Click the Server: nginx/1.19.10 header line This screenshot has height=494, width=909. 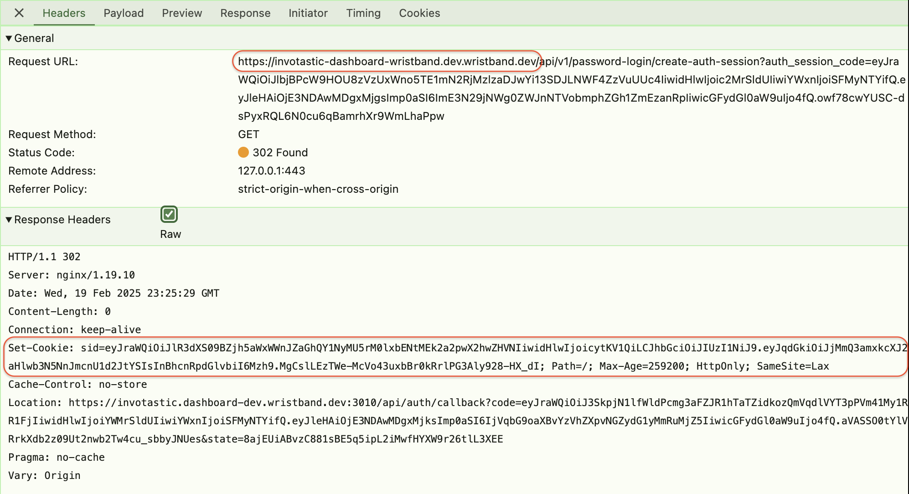[x=72, y=275]
